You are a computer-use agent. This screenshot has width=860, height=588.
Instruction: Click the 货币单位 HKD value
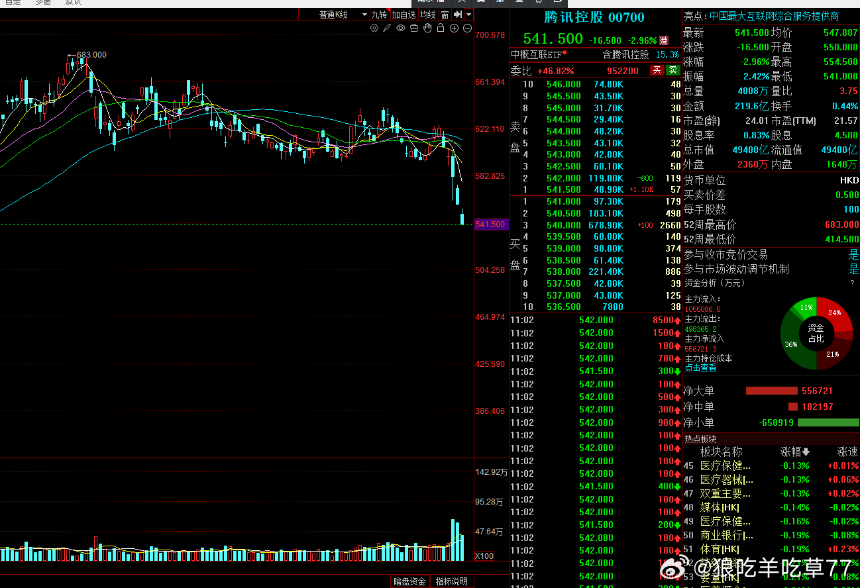849,180
